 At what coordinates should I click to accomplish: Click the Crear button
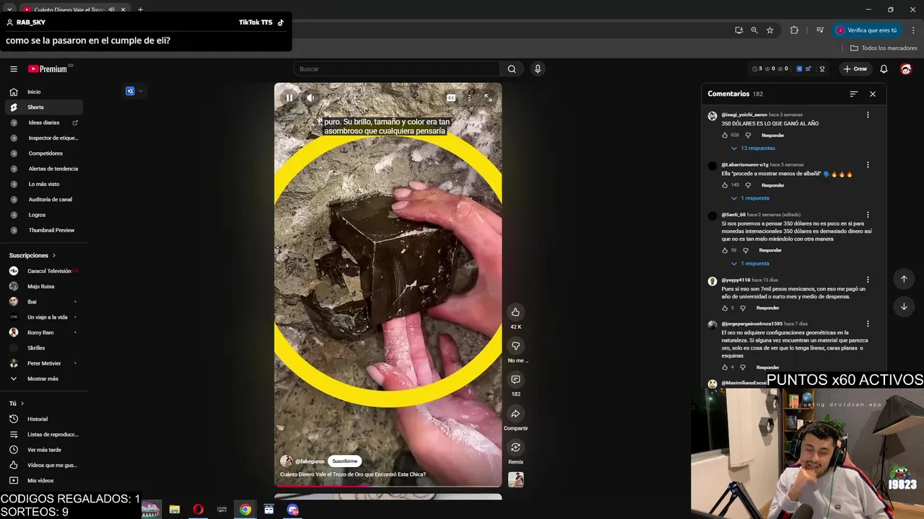pos(855,69)
